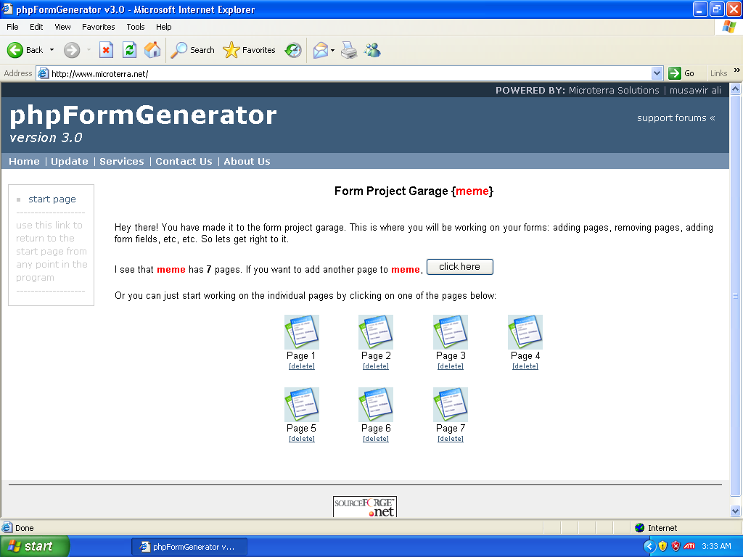743x557 pixels.
Task: Click the green Go arrow button
Action: click(x=681, y=73)
